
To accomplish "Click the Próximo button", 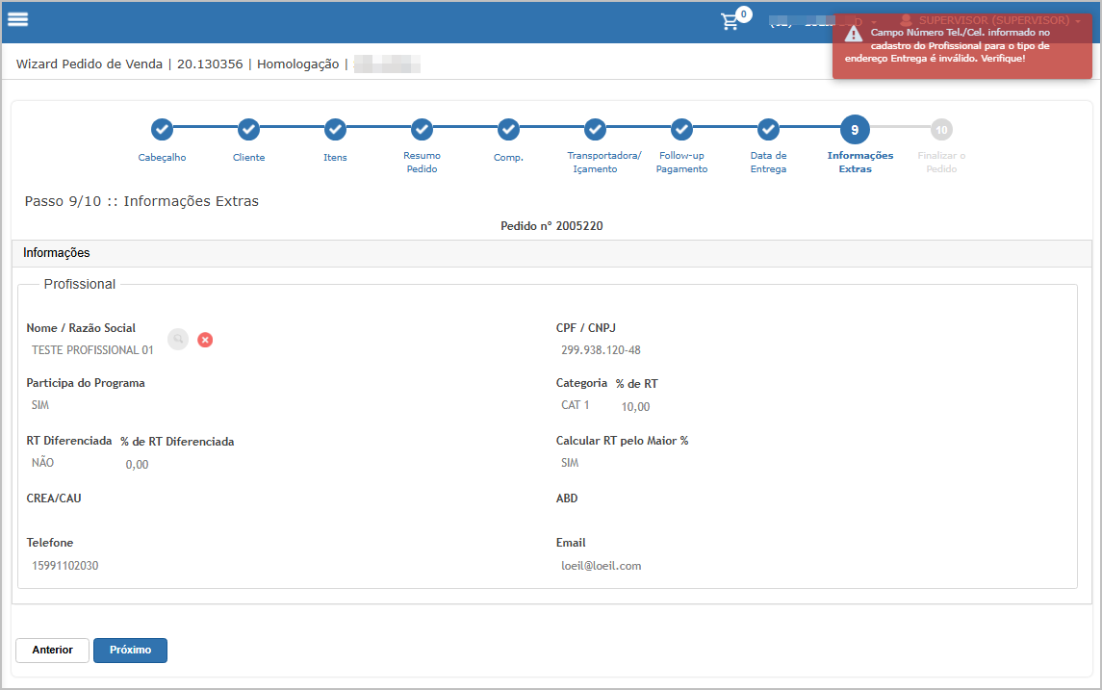I will (130, 651).
